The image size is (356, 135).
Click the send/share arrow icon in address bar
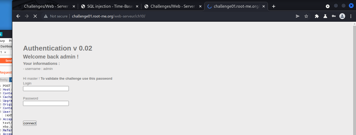pos(298,16)
